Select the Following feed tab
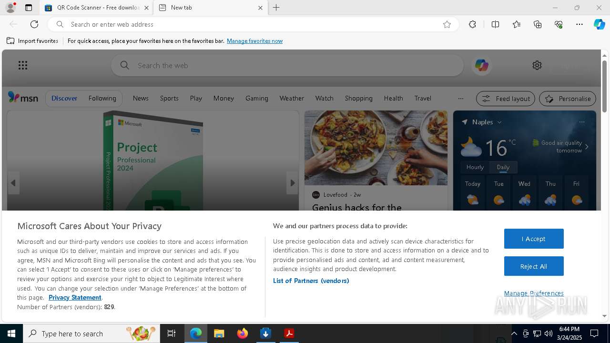Viewport: 610px width, 343px height. pos(102,98)
